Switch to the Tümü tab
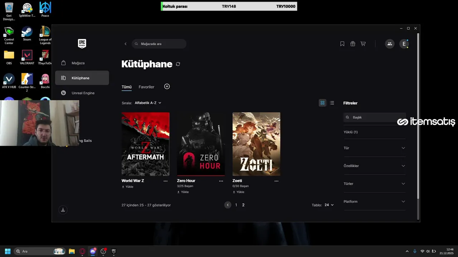 click(x=127, y=87)
